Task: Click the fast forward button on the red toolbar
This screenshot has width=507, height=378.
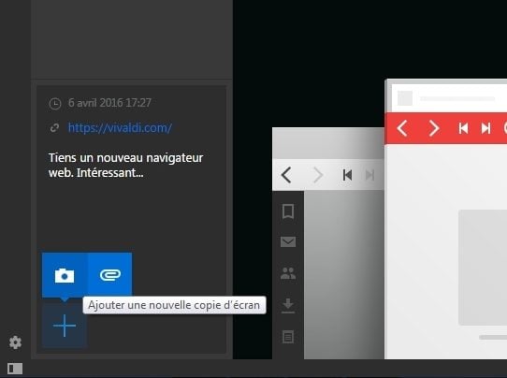Action: [x=485, y=128]
